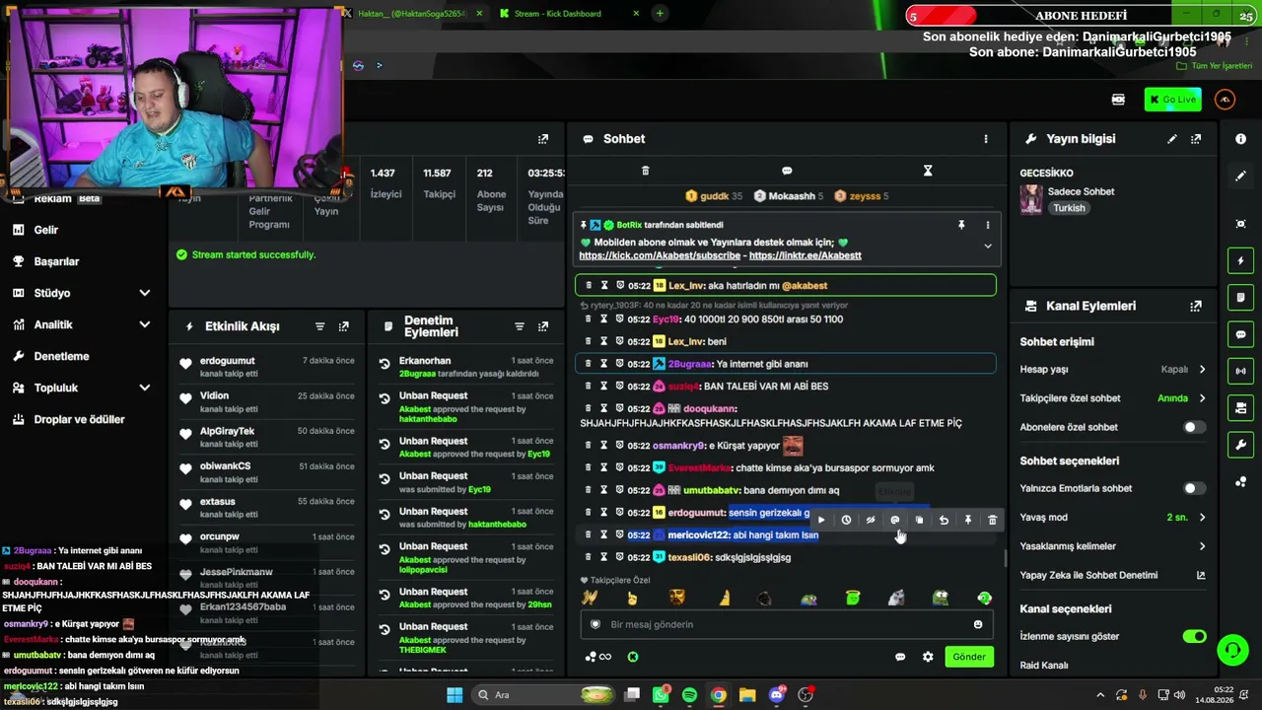Open the Sohbet panel three-dot menu
Image resolution: width=1262 pixels, height=710 pixels.
pyautogui.click(x=985, y=139)
